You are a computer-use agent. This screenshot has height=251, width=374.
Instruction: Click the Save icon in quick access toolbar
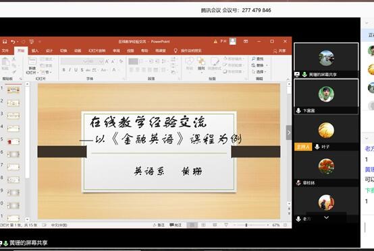[x=5, y=42]
